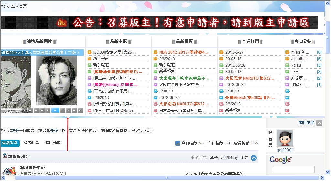Click the Google search input field
331x181 pixels.
(293, 169)
